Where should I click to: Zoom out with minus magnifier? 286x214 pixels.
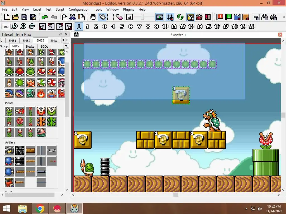(32, 26)
